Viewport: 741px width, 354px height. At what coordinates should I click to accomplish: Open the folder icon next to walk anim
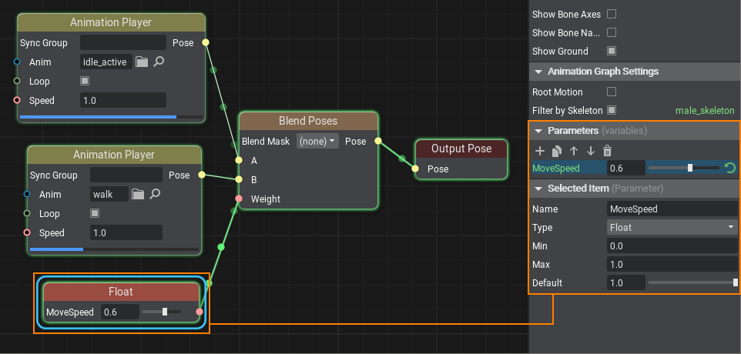coord(138,194)
